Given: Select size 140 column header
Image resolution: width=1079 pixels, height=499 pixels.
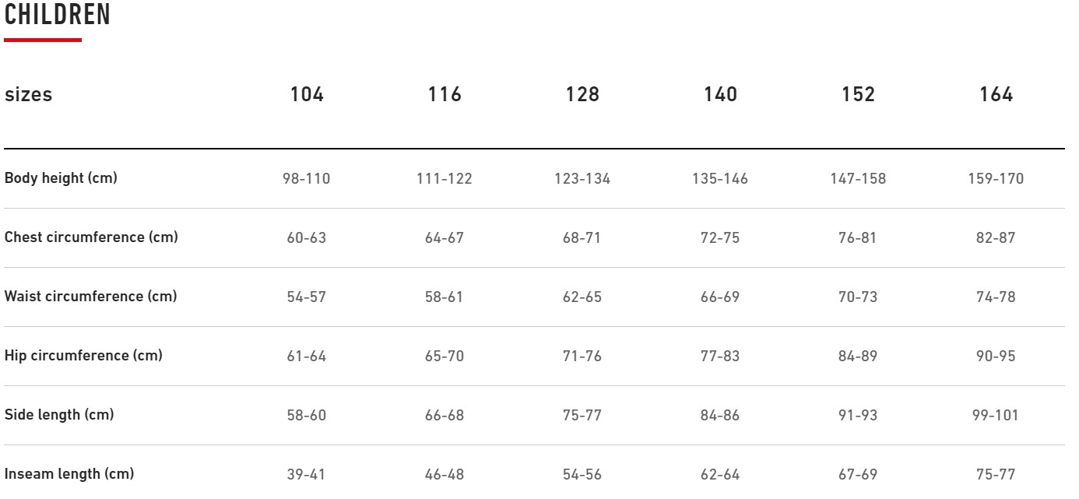Looking at the screenshot, I should 720,94.
